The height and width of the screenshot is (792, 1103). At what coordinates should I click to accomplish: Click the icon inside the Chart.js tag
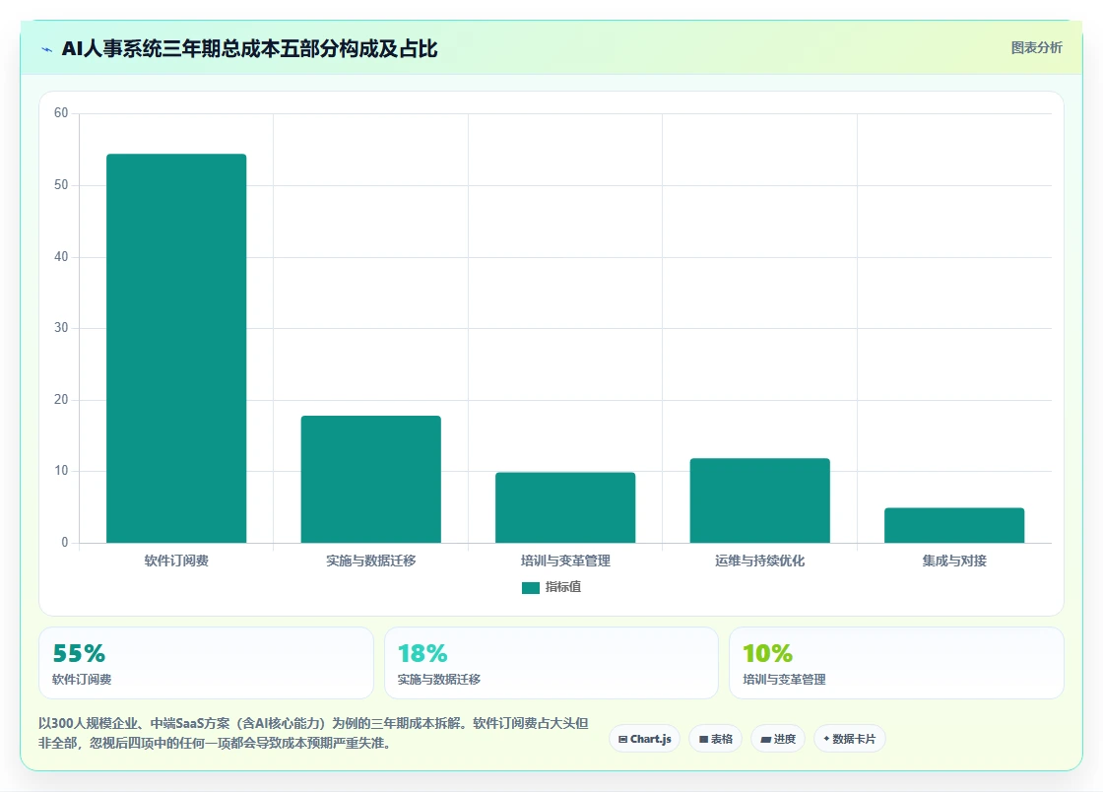tap(622, 739)
